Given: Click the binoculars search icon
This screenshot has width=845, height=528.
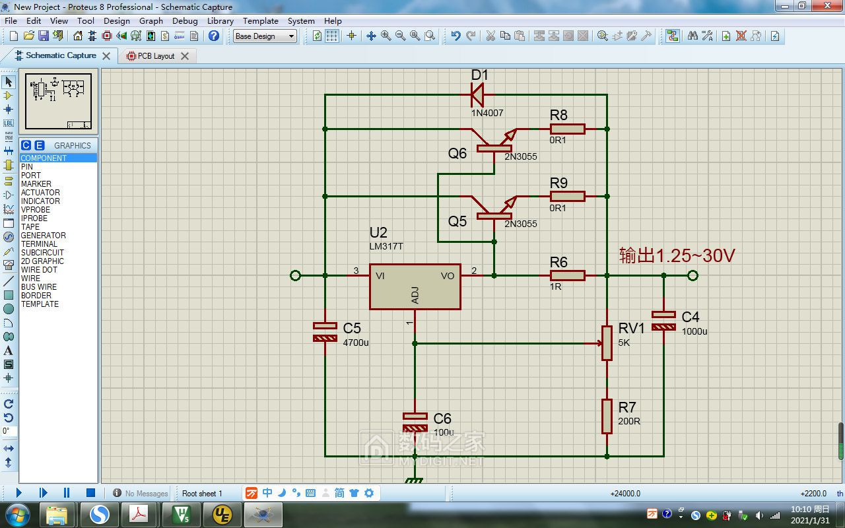Looking at the screenshot, I should [x=693, y=36].
